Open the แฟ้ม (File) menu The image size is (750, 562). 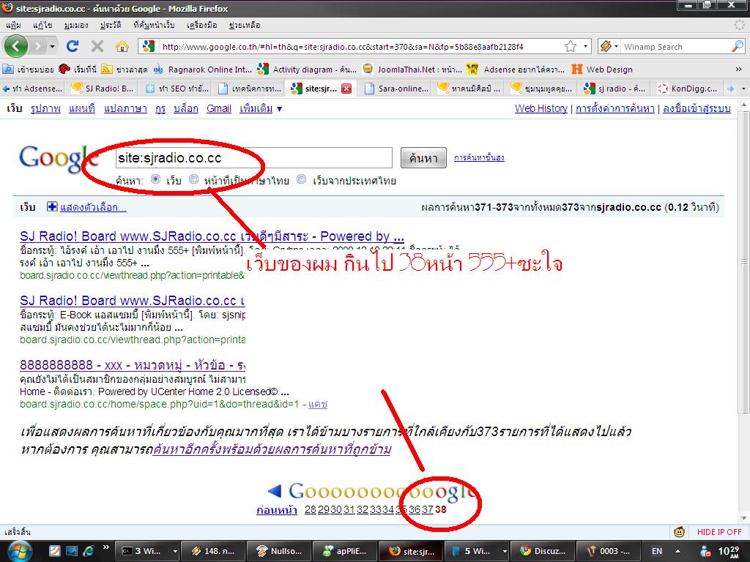pyautogui.click(x=13, y=25)
